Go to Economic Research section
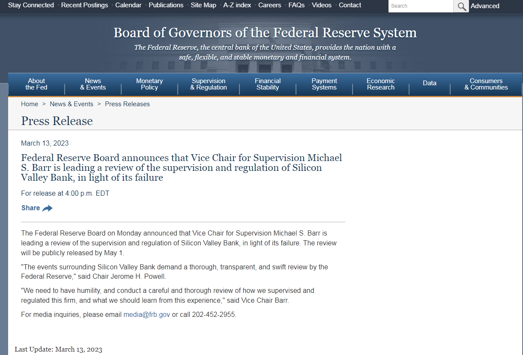 tap(381, 84)
